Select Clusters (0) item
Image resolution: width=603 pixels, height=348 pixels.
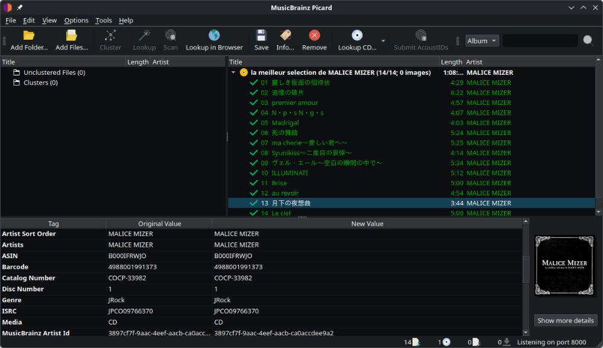point(41,83)
